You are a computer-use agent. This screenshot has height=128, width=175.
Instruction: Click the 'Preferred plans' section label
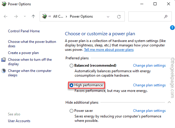tap(77, 58)
